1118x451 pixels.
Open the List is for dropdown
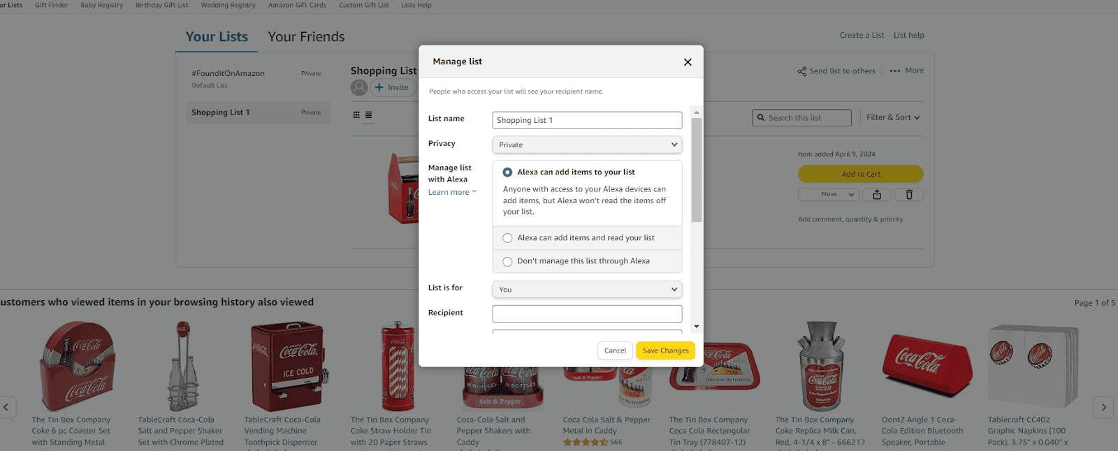[x=586, y=289]
